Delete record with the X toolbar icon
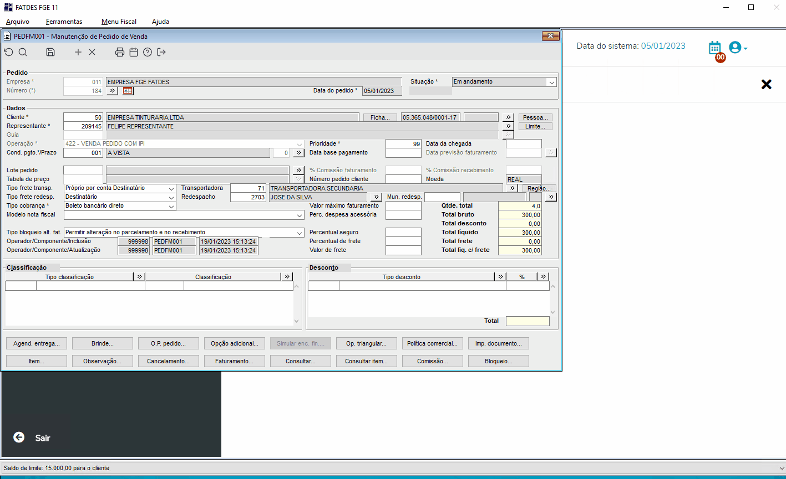This screenshot has width=786, height=479. coord(92,52)
